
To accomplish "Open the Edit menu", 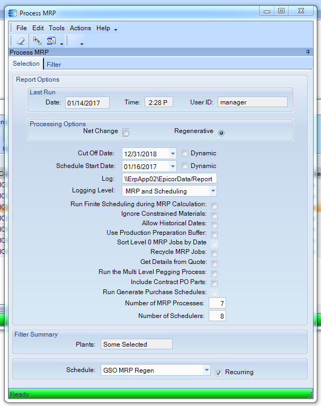I will (x=38, y=28).
